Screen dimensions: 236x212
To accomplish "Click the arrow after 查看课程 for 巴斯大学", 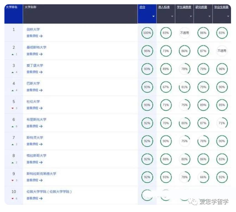I will pyautogui.click(x=40, y=90).
